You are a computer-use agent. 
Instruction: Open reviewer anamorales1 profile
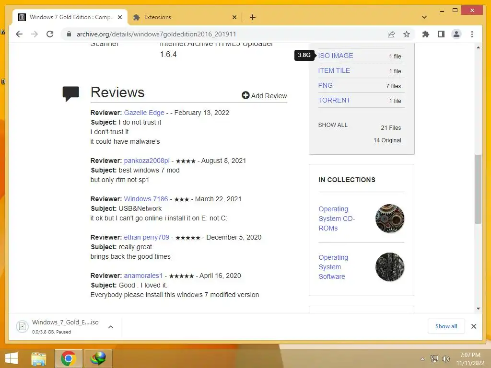point(143,276)
